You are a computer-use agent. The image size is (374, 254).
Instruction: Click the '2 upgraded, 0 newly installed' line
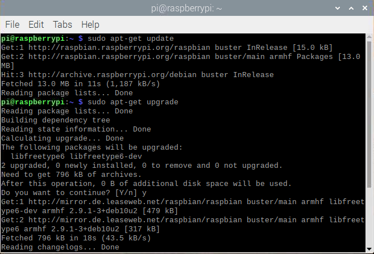[x=142, y=166]
